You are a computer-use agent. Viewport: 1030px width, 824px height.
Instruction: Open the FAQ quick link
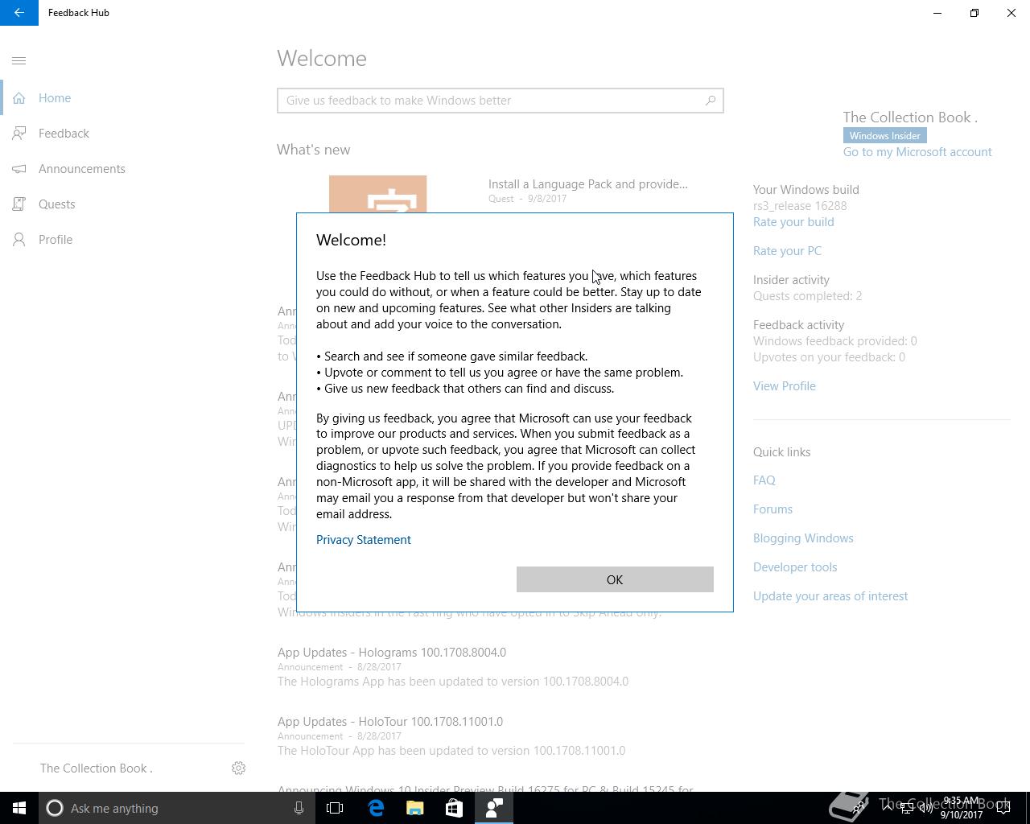[x=764, y=480]
